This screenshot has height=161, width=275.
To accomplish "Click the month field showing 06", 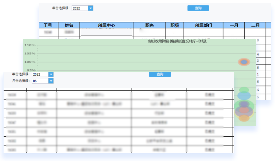I will (40, 81).
